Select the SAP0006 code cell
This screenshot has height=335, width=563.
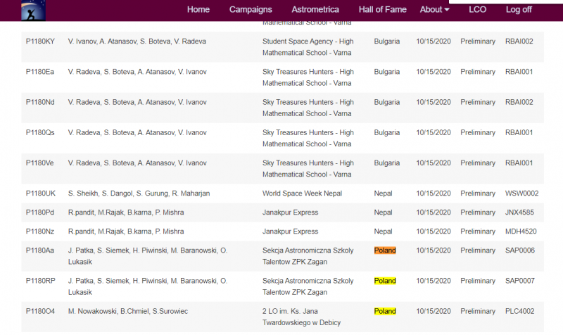point(519,251)
